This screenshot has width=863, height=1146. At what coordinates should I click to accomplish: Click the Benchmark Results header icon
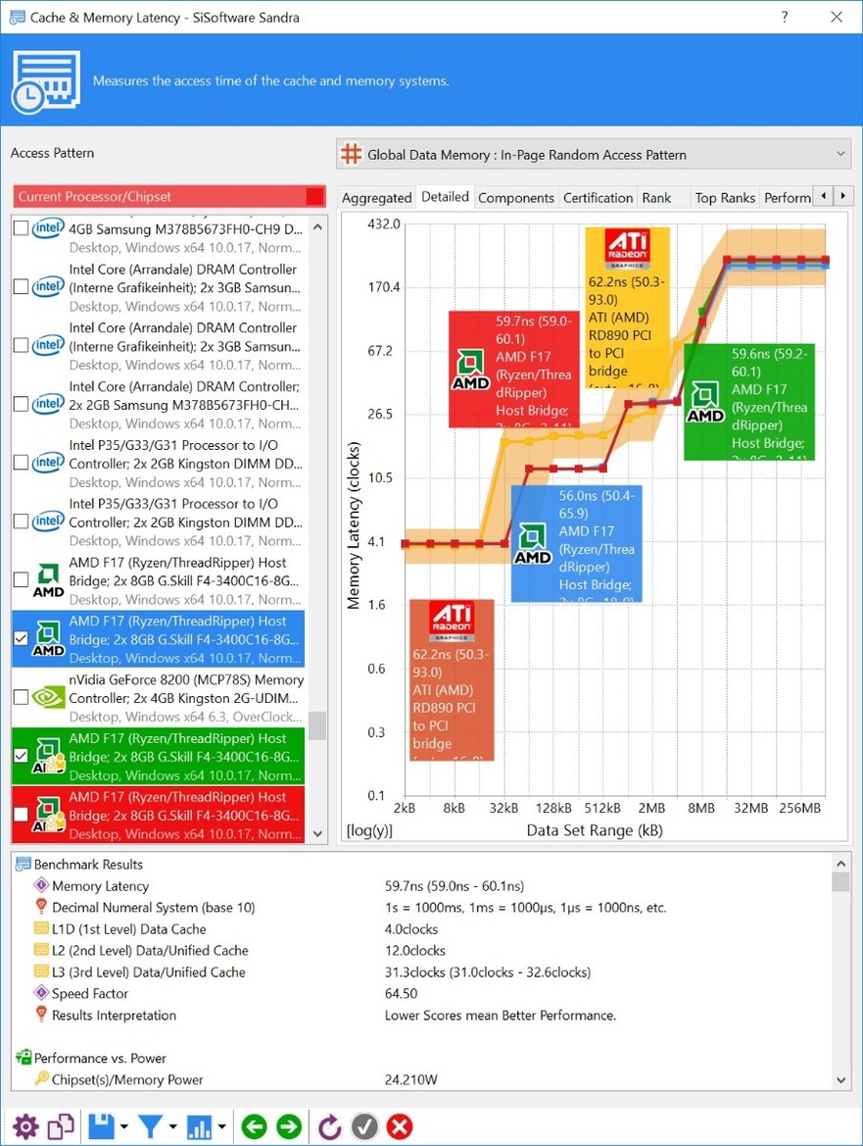point(24,864)
